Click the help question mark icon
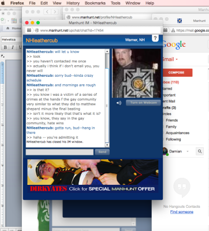The height and width of the screenshot is (231, 209). point(155,38)
